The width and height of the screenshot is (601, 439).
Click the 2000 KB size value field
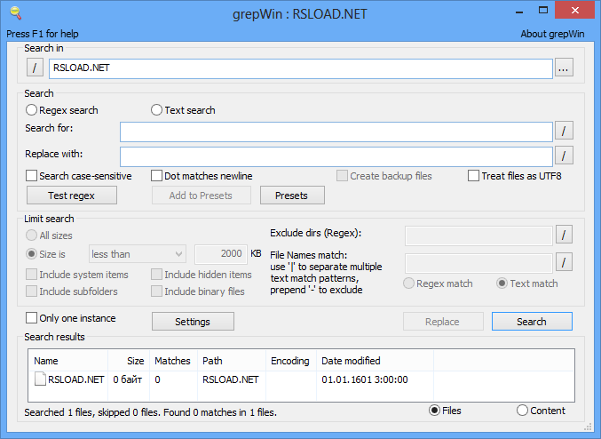pos(221,254)
